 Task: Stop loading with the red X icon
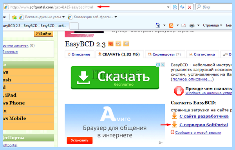(190, 7)
